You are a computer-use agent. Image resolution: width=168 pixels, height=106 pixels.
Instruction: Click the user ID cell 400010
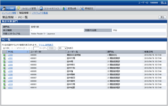pos(33,88)
